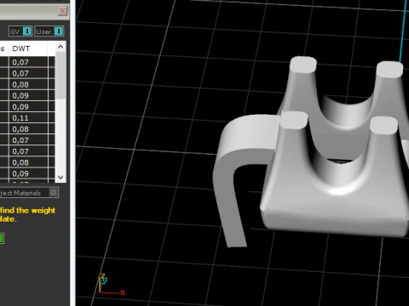Screen dimensions: 409x306
Task: Click the table's vertical scrollbar thumb
Action: tap(60, 76)
